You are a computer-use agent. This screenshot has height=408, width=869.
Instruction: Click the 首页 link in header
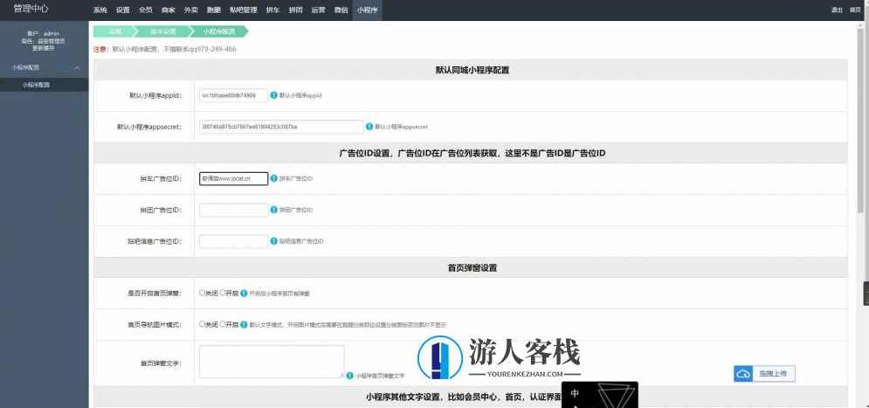point(855,10)
